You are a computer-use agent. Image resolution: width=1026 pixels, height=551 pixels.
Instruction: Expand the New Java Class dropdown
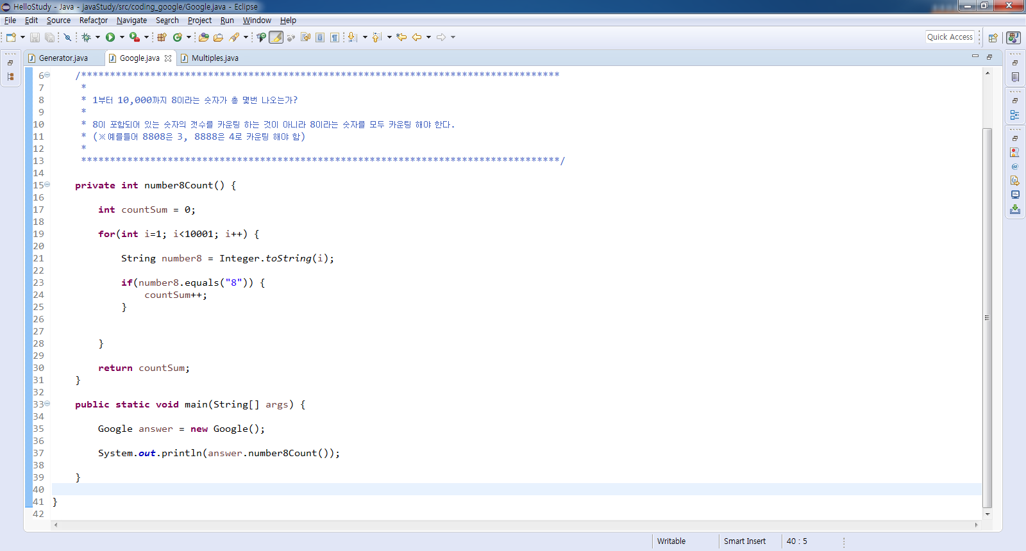click(x=189, y=37)
